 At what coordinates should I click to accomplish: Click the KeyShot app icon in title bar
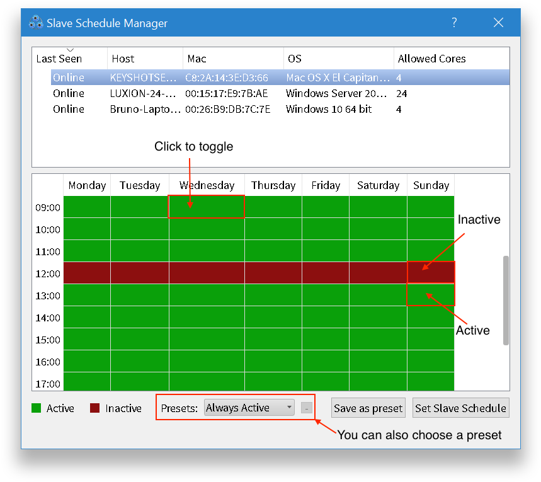(x=36, y=23)
